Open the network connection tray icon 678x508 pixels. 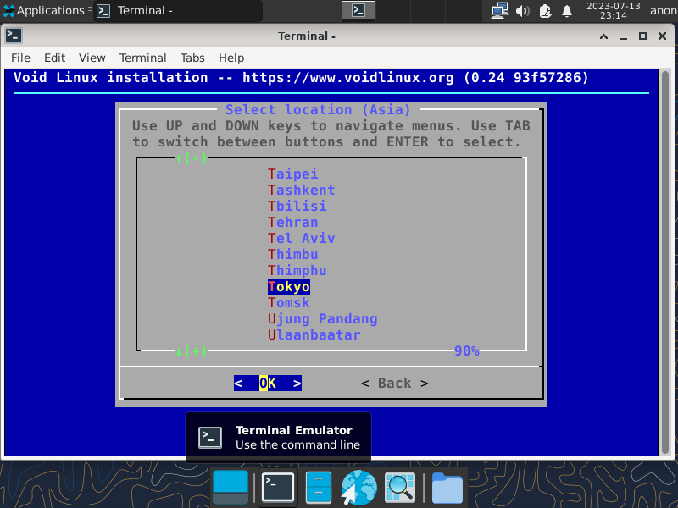click(x=499, y=11)
